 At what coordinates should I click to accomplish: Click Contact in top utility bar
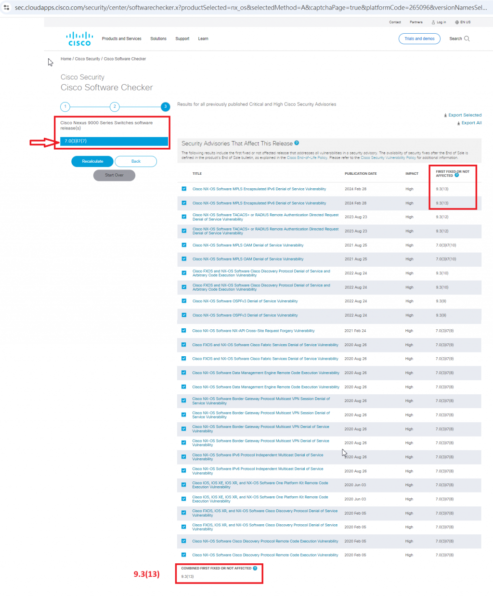[x=395, y=22]
